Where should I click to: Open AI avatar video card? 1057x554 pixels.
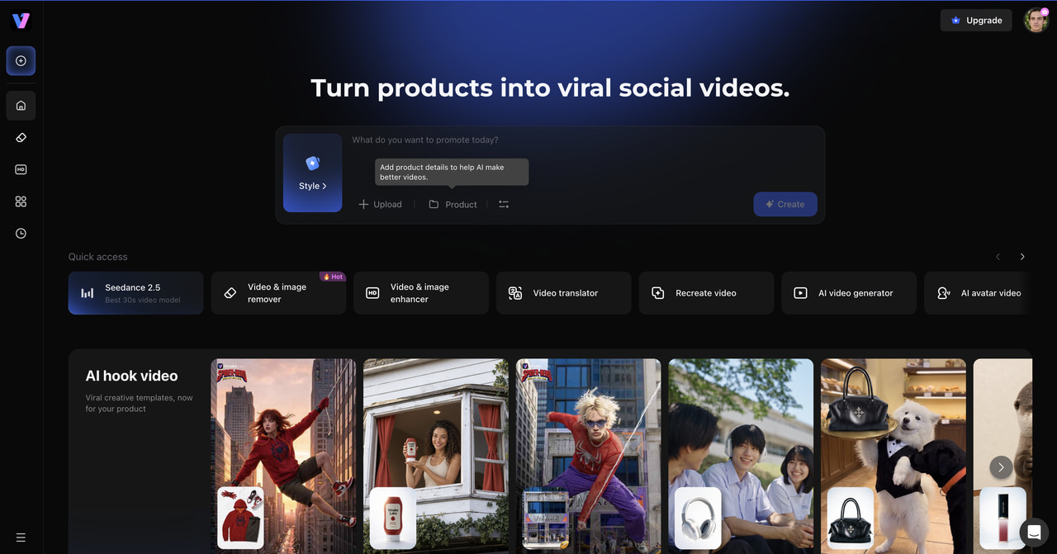coord(979,293)
